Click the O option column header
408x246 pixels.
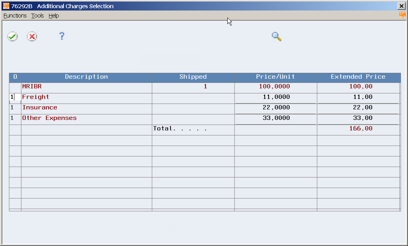(15, 77)
